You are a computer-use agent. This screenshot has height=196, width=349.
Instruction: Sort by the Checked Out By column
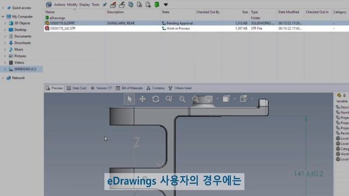point(208,12)
